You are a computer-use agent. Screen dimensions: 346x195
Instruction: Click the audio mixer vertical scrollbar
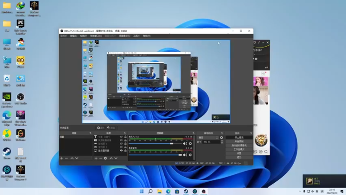(194, 147)
